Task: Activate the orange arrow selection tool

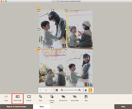Action: click(x=90, y=90)
